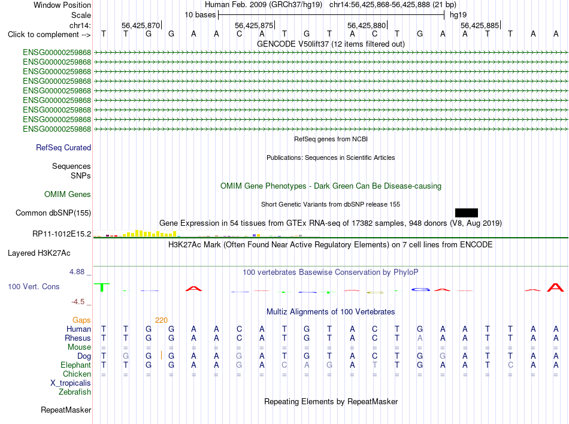Screen dimensions: 569x424
Task: Open the RefSeq Curated track label
Action: tap(63, 147)
